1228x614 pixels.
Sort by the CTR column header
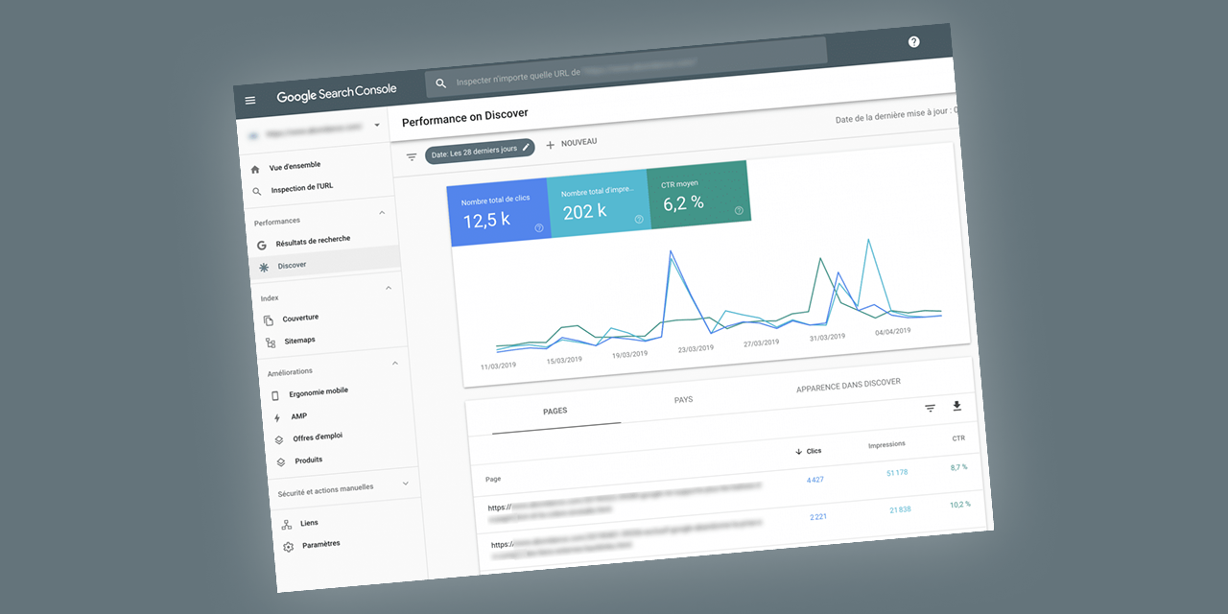(x=958, y=438)
